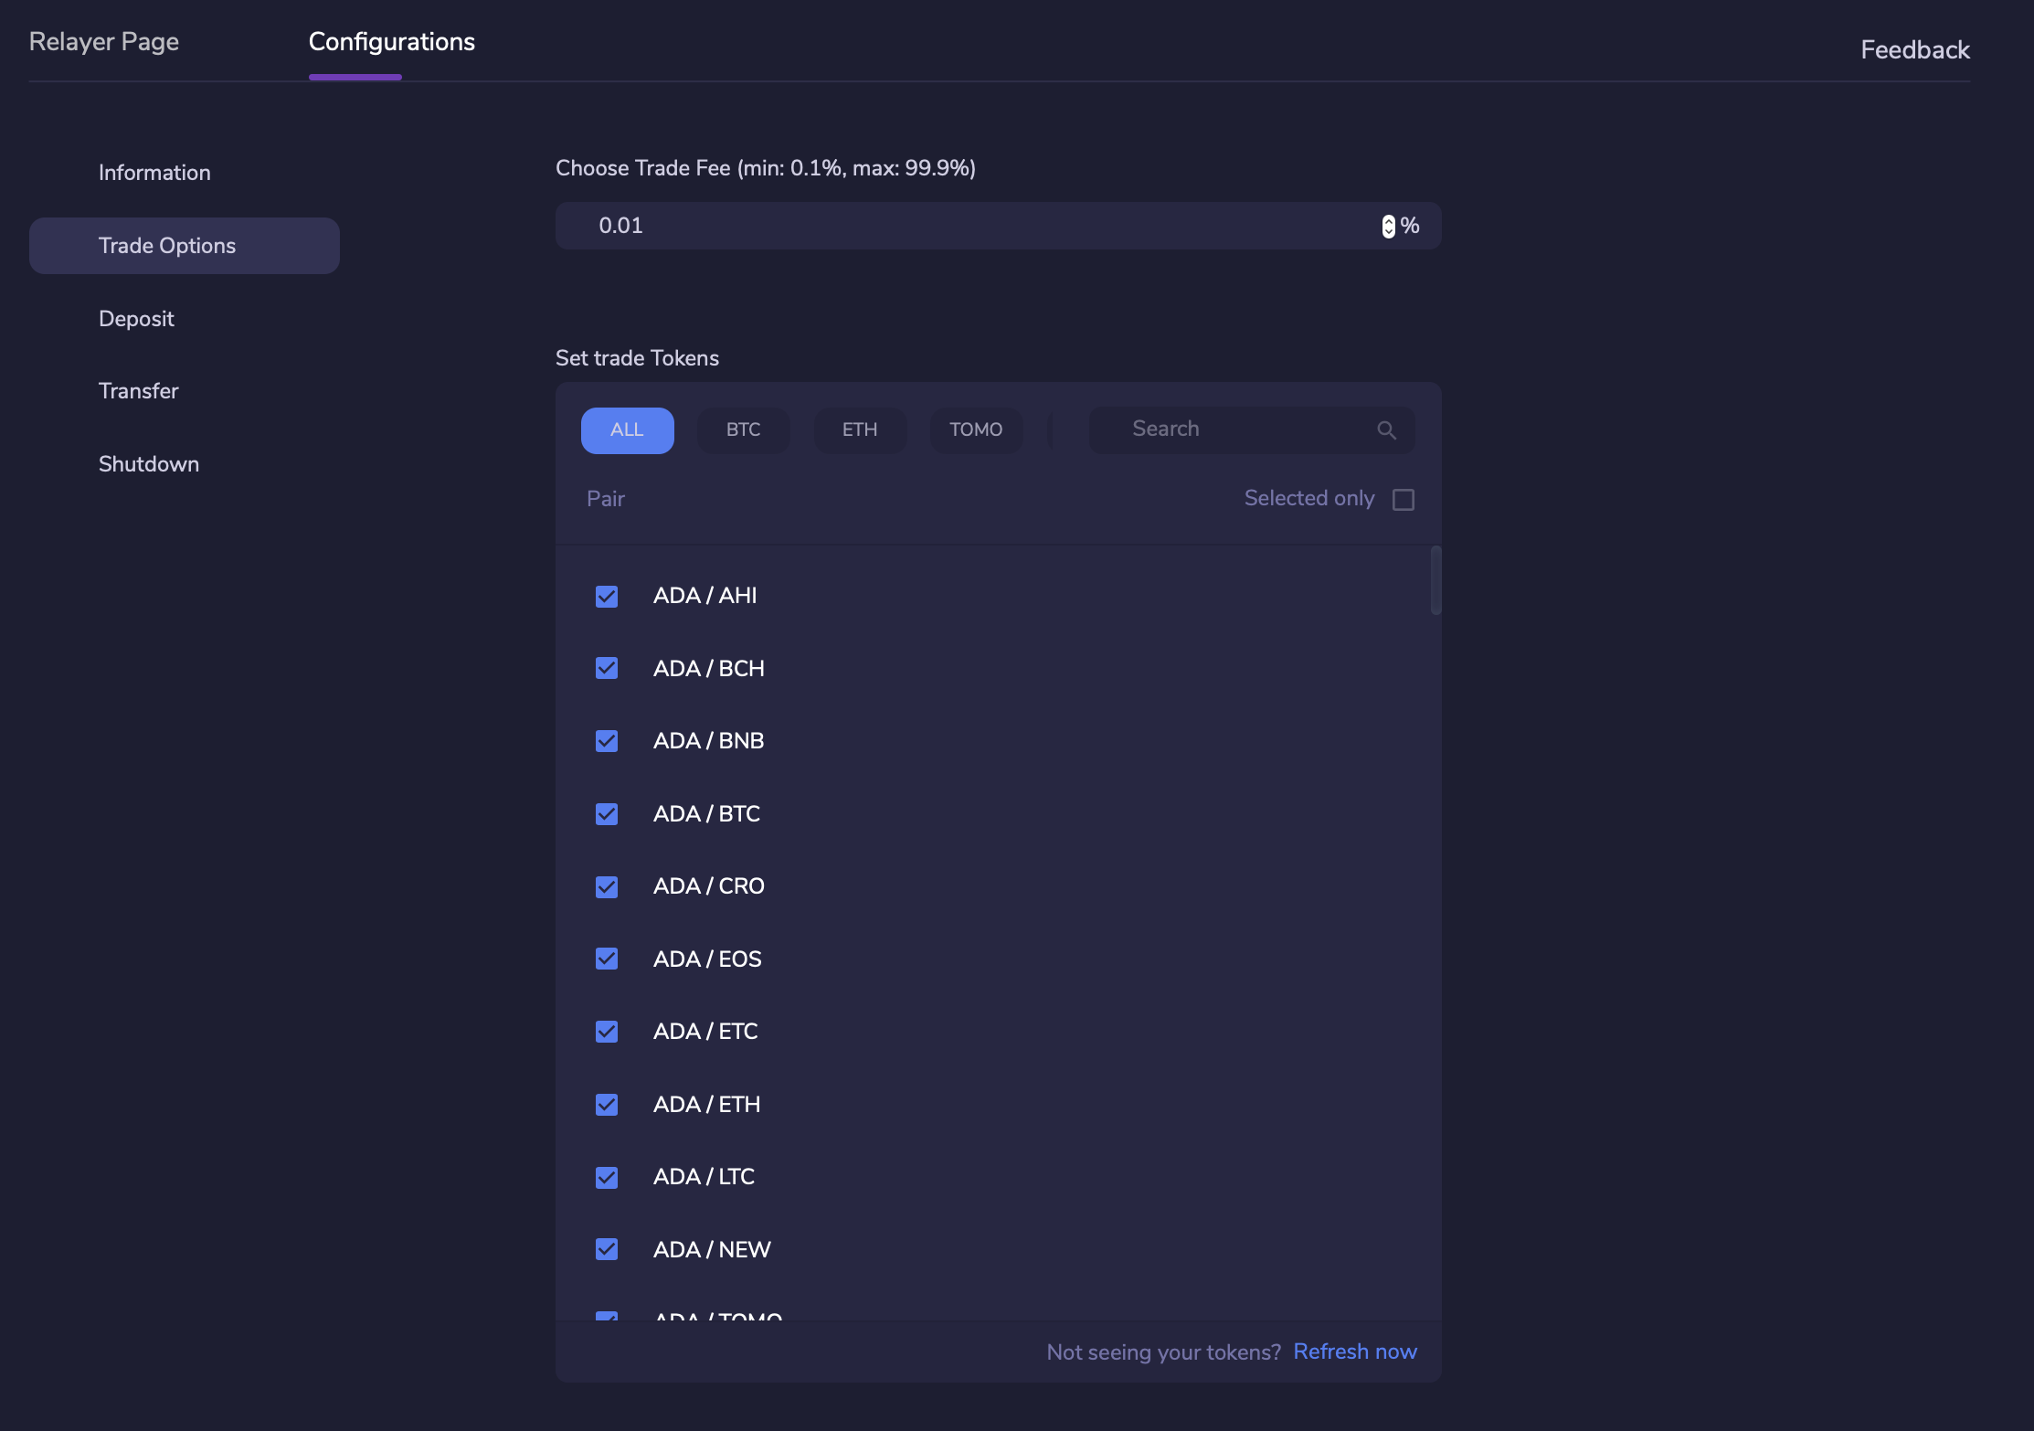Switch to Relayer Page tab

[104, 42]
